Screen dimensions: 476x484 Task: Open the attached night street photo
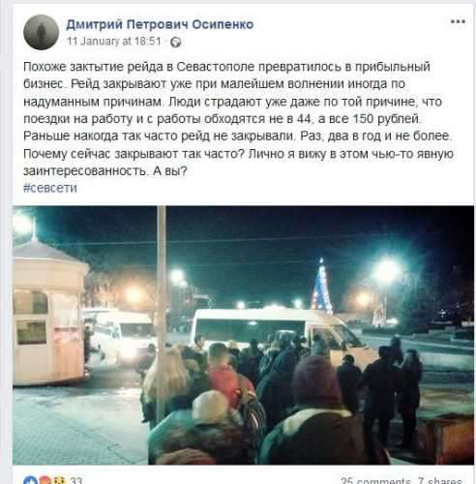point(244,335)
